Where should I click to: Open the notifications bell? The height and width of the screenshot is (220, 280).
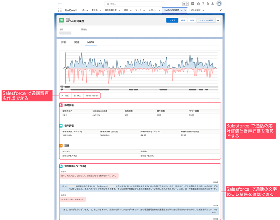pos(213,4)
